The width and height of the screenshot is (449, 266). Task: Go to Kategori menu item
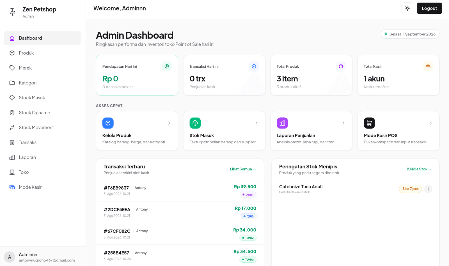pos(42,83)
